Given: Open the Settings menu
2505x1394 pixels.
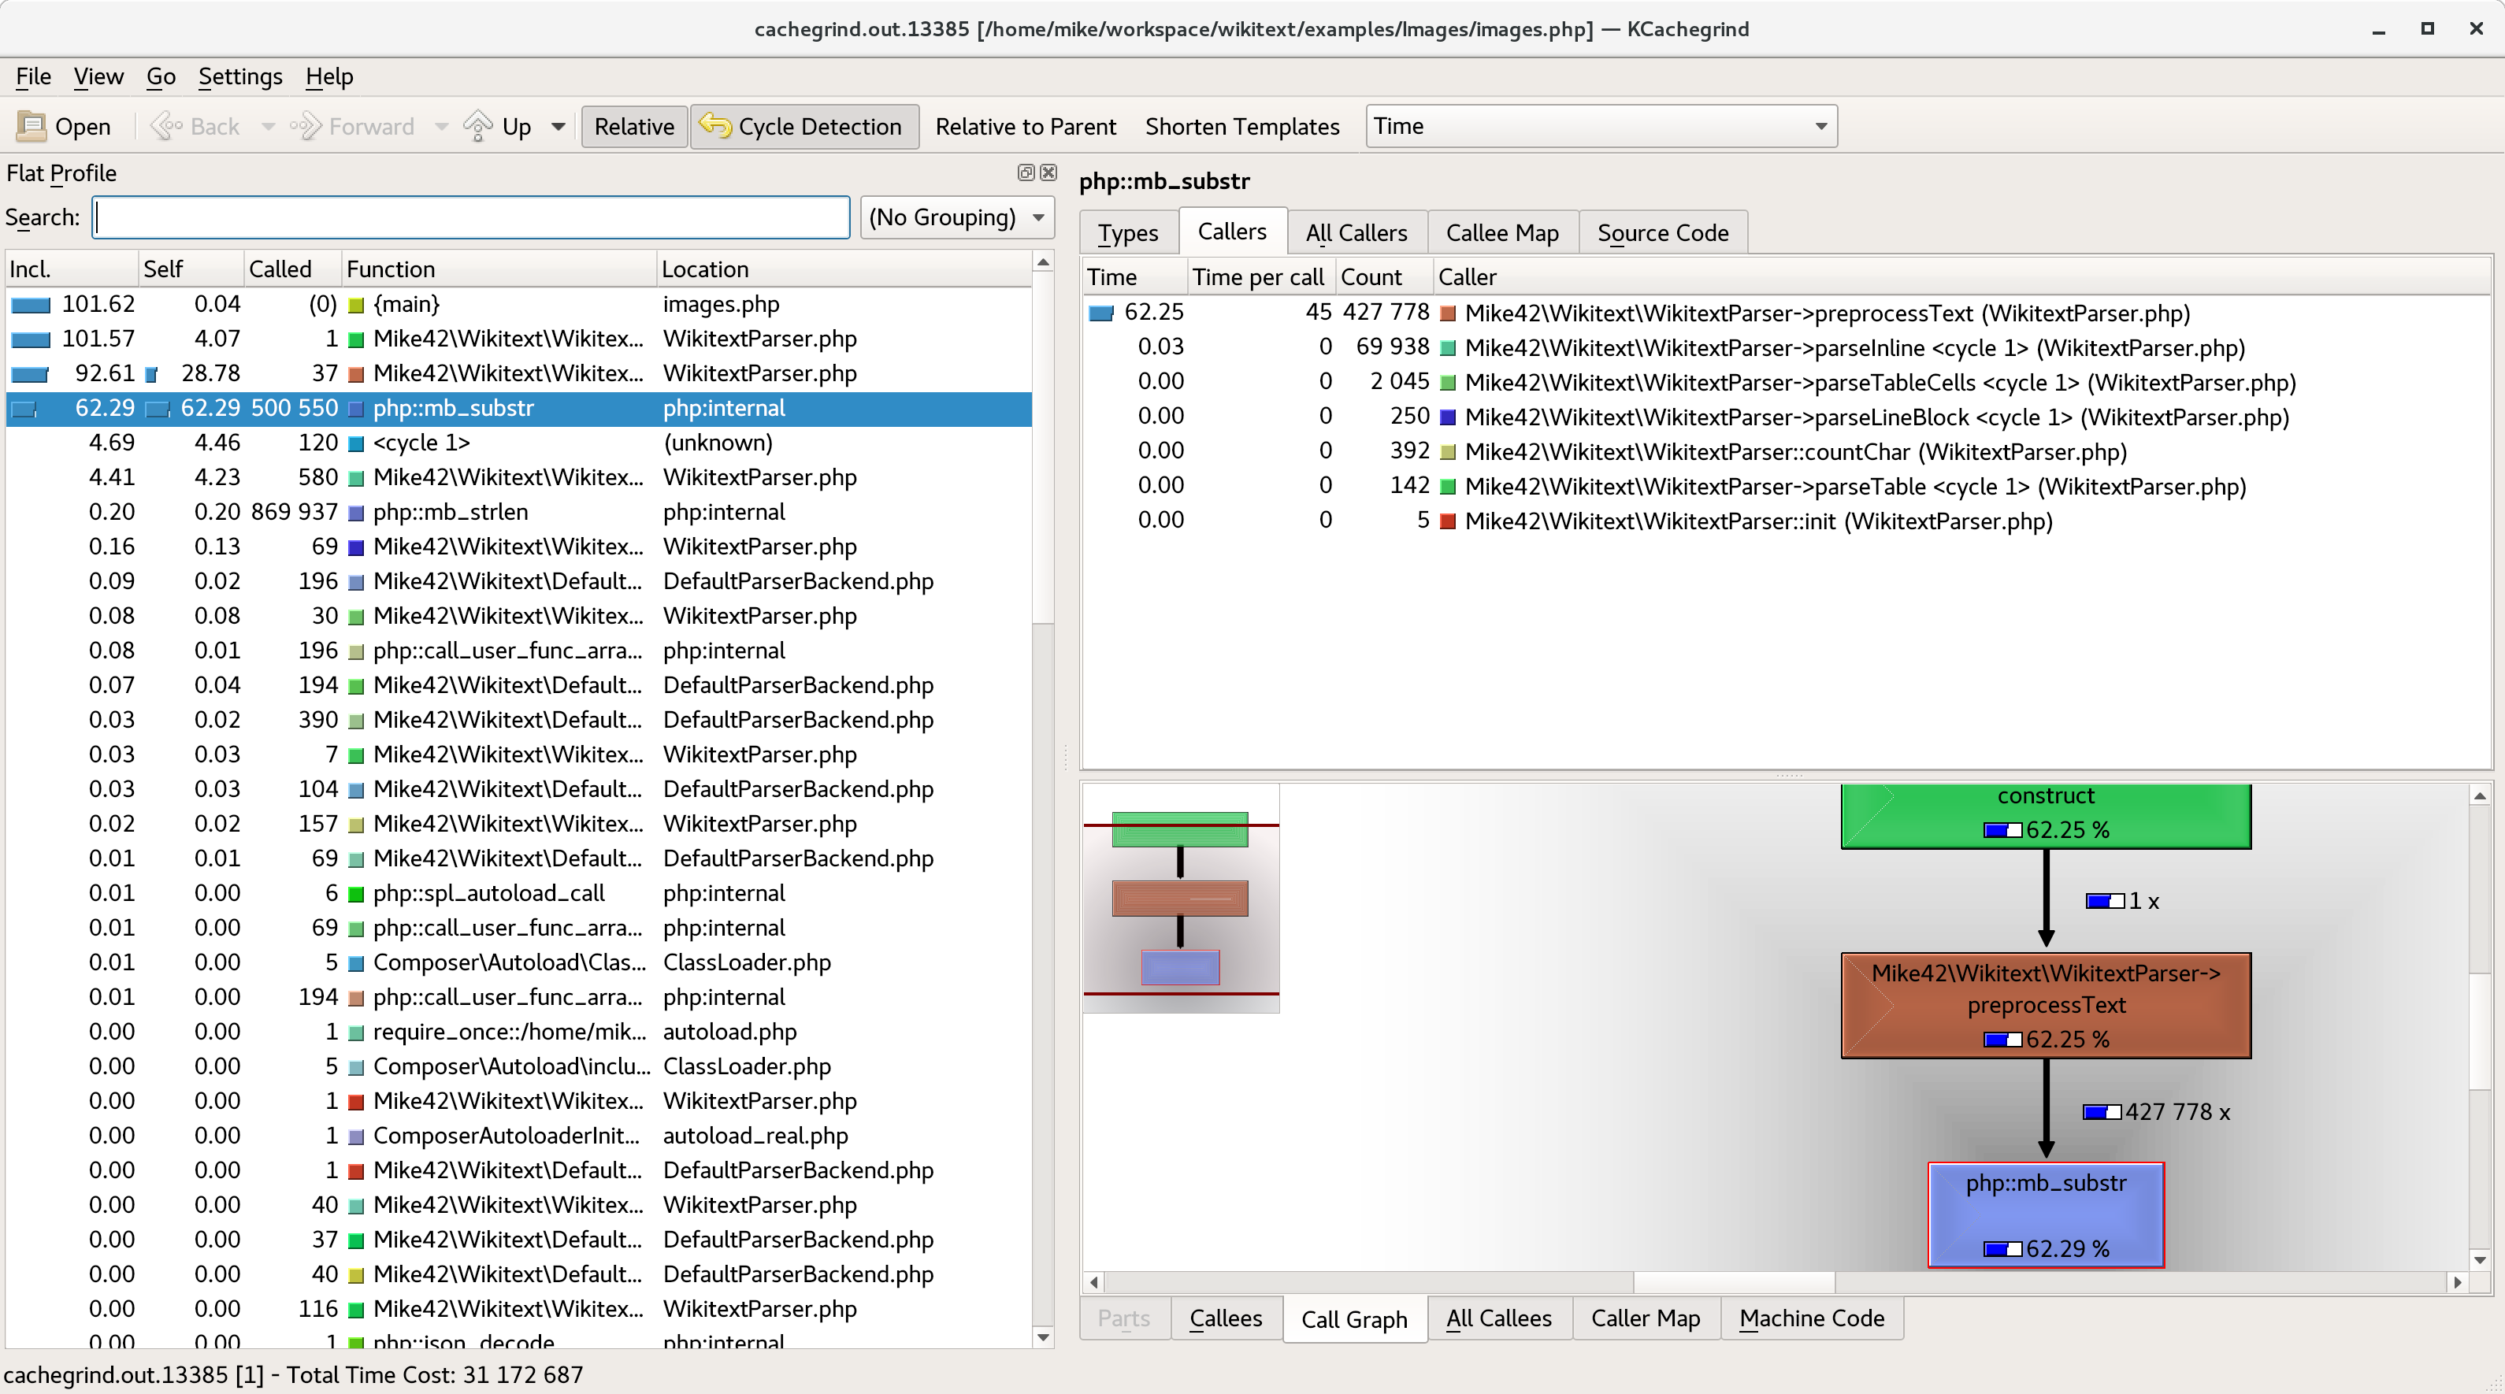Looking at the screenshot, I should 240,76.
